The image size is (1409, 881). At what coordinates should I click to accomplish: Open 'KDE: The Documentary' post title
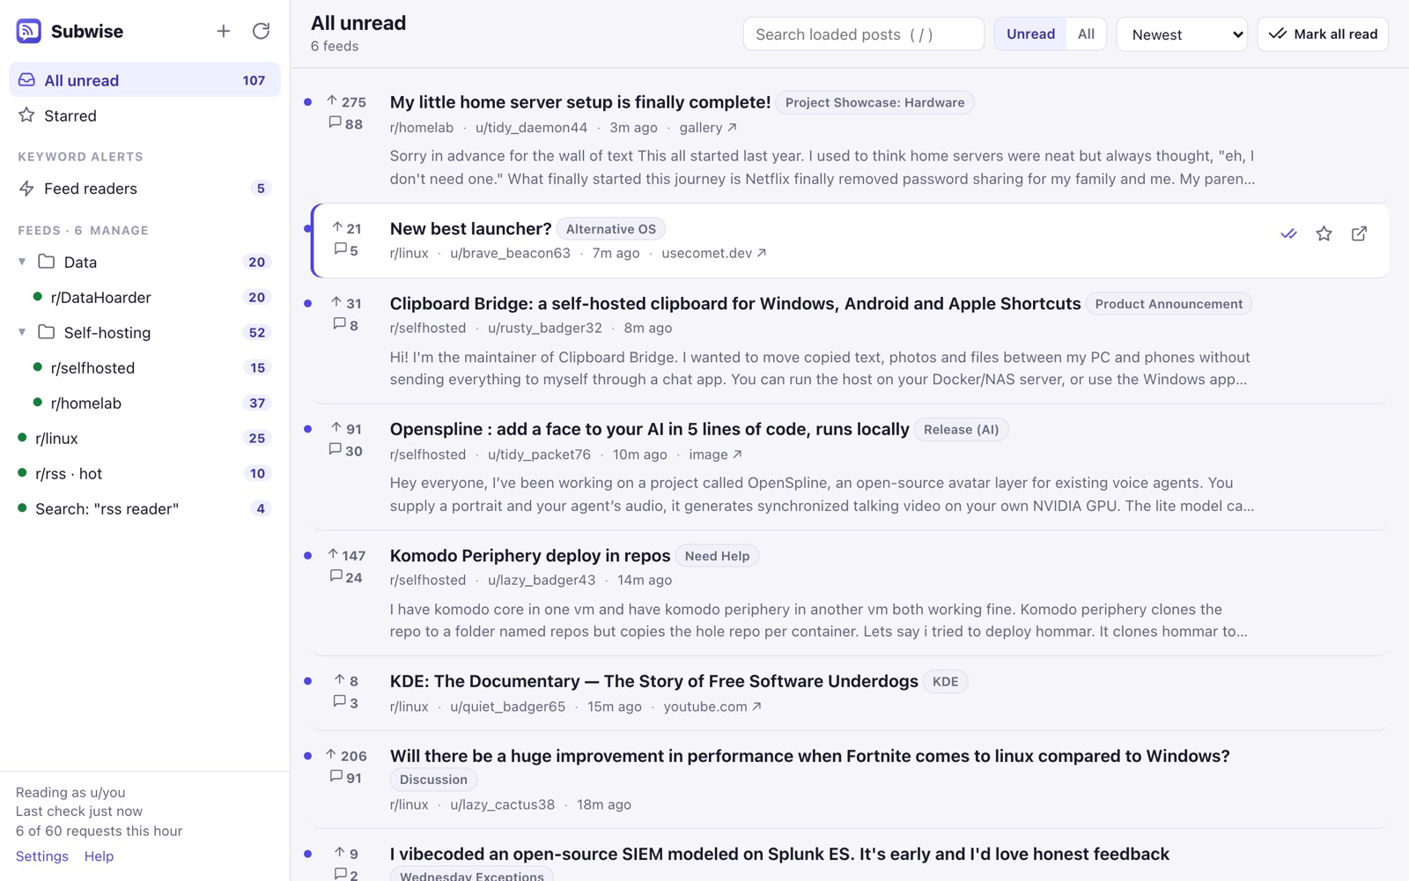tap(654, 681)
